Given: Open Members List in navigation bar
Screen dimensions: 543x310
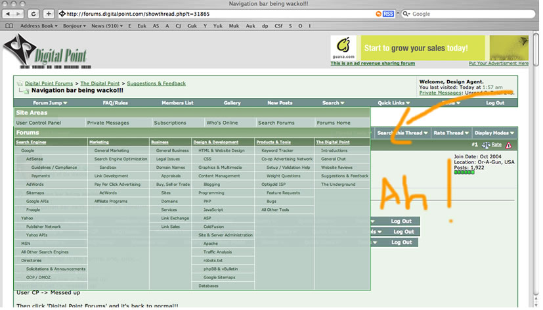Looking at the screenshot, I should (177, 103).
